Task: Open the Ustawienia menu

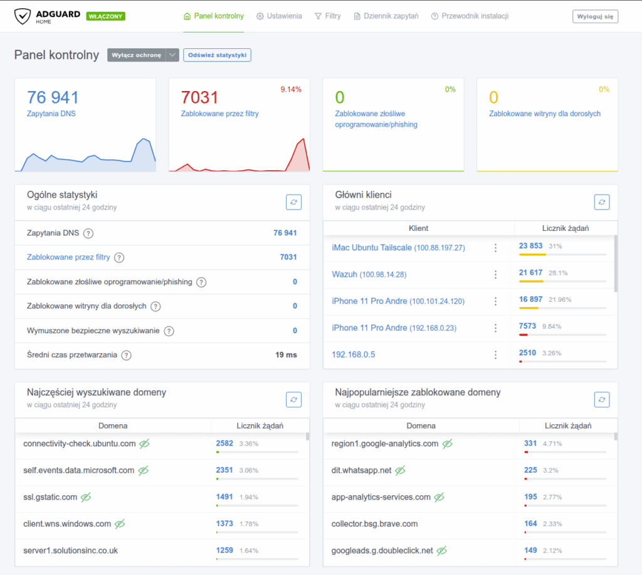Action: pos(279,16)
